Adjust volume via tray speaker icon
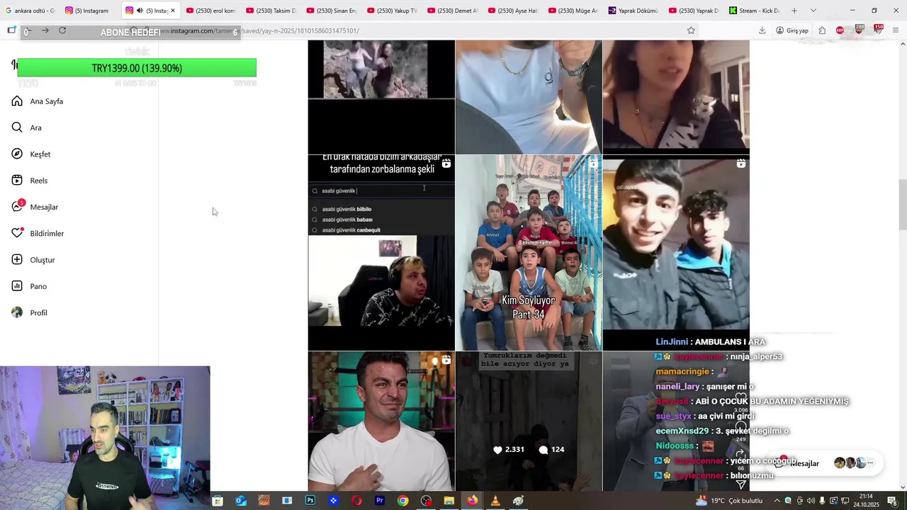The width and height of the screenshot is (907, 510). (x=811, y=501)
